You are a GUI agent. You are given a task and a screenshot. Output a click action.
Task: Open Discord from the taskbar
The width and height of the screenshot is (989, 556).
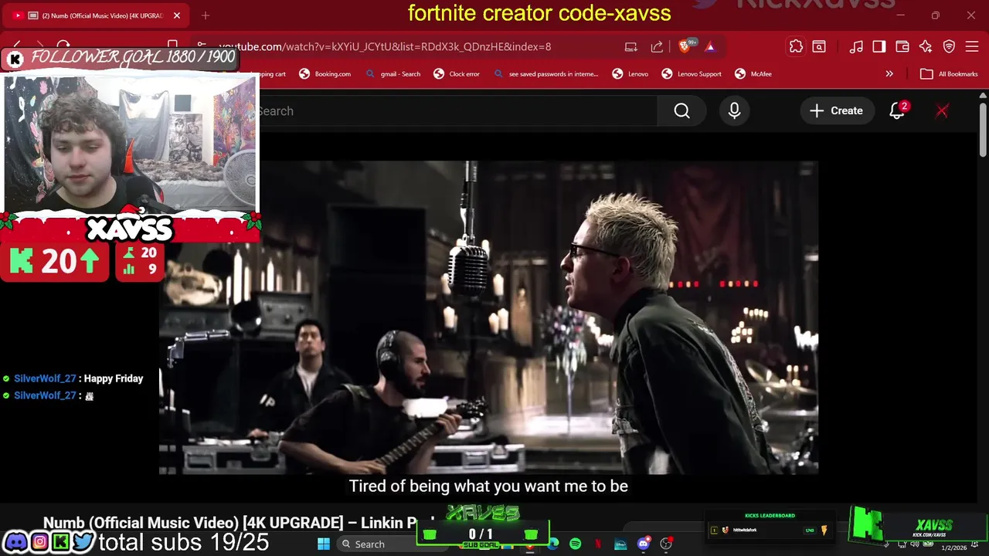point(644,544)
